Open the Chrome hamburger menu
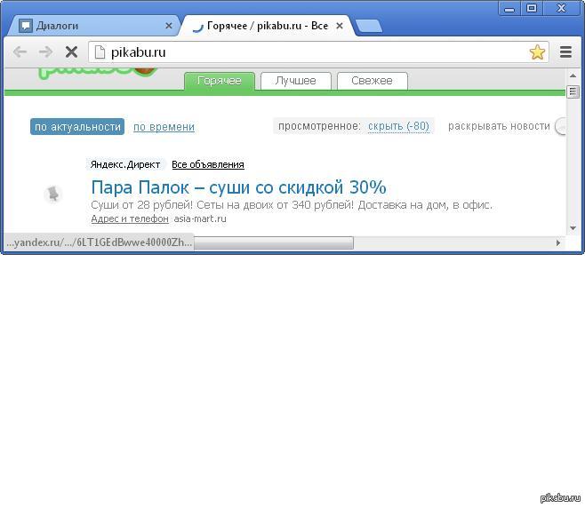 565,52
